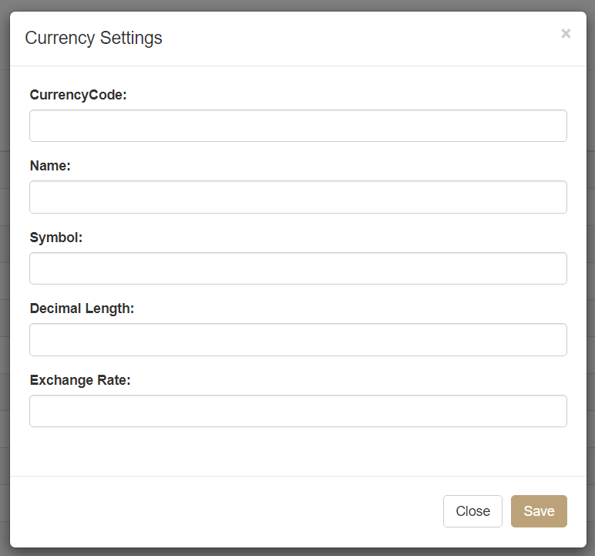Focus the Name text field

(297, 197)
